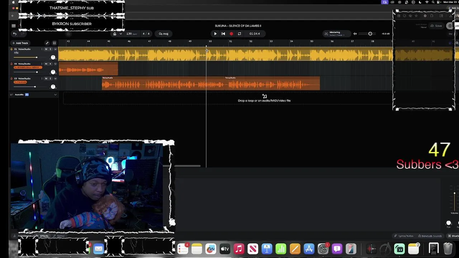Open Pages in the dock
Viewport: 459px width, 258px height.
[x=295, y=248]
